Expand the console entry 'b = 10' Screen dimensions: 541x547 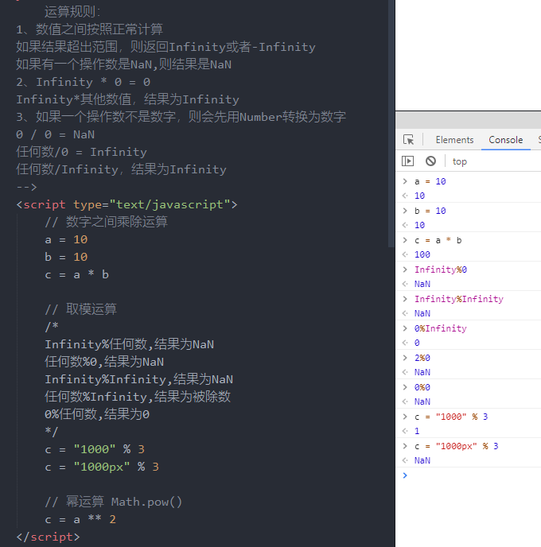tap(405, 211)
